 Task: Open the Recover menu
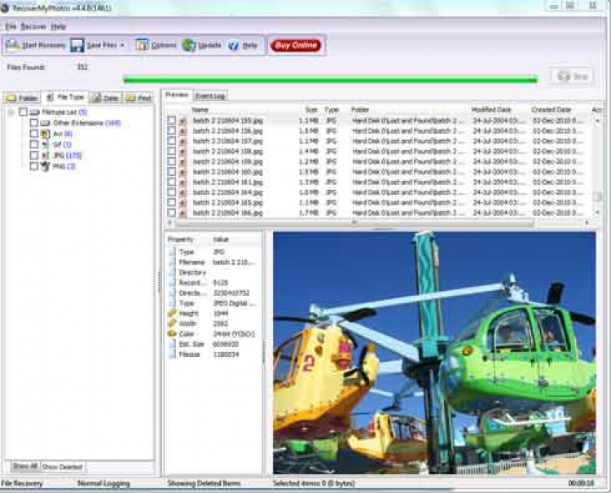click(33, 26)
